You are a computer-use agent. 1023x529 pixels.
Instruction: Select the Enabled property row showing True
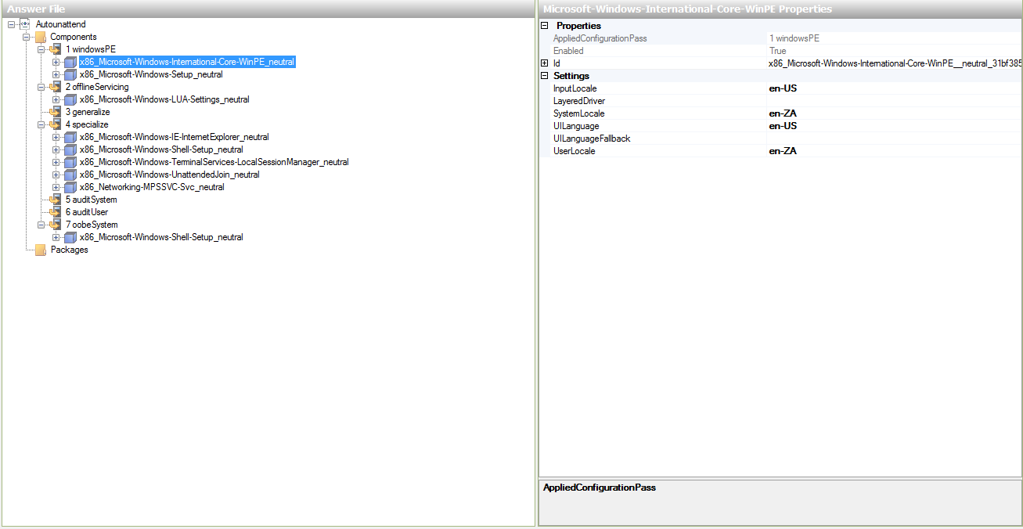coord(780,51)
